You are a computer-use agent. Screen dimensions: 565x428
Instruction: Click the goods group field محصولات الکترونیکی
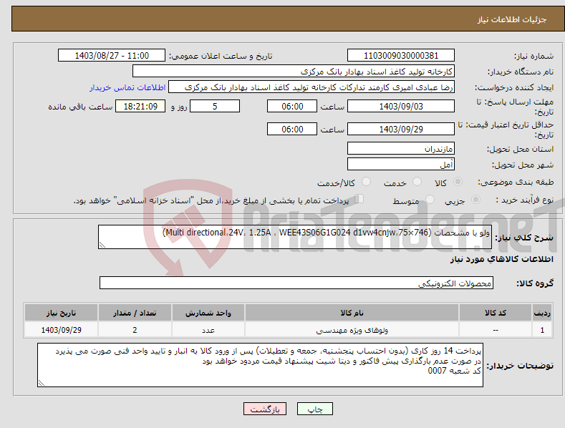[x=296, y=283]
